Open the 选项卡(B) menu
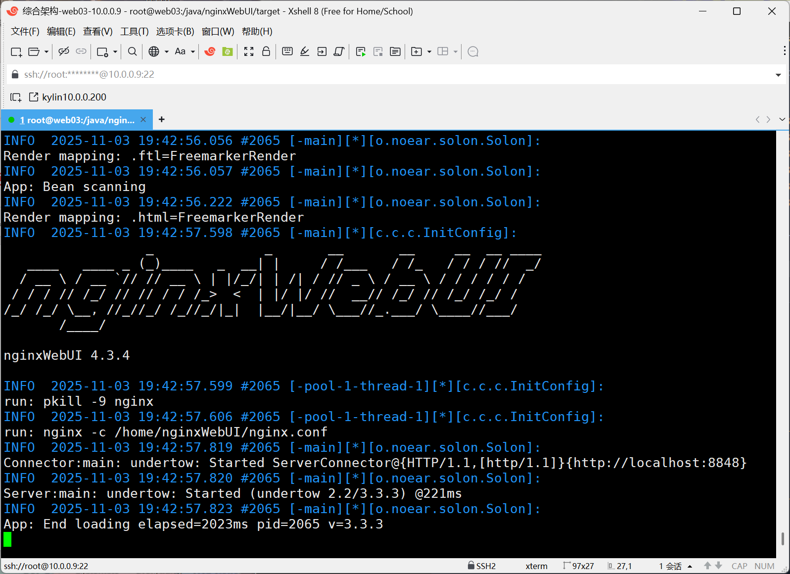Image resolution: width=790 pixels, height=574 pixels. [175, 32]
